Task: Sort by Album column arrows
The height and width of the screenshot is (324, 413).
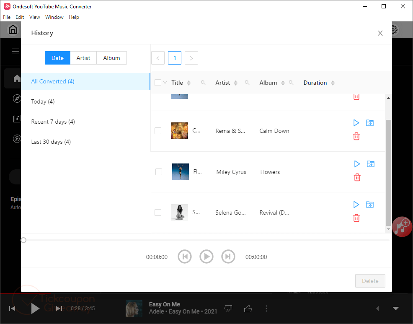Action: click(283, 83)
